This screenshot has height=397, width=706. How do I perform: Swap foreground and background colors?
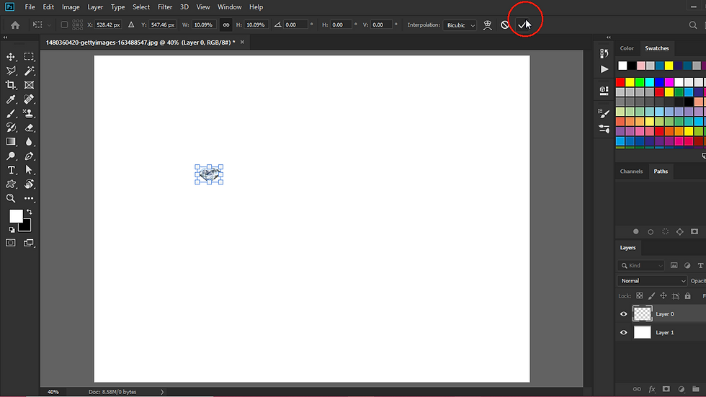[x=30, y=212]
